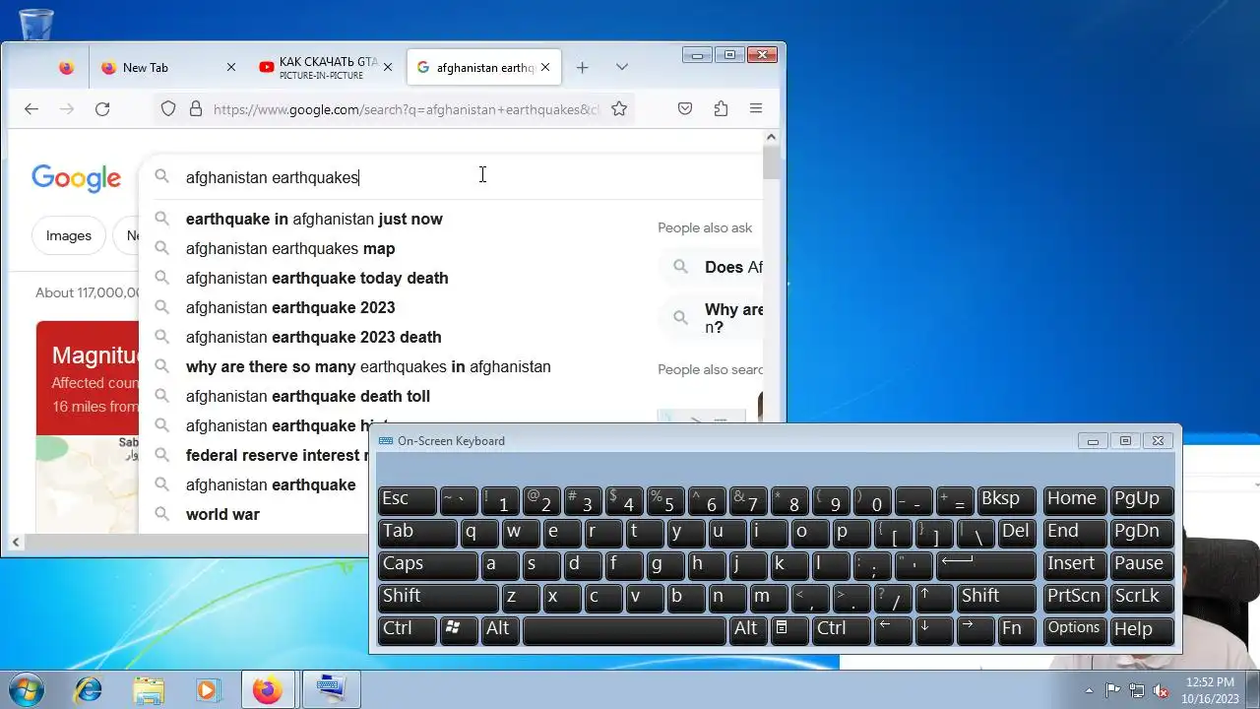Click the On-Screen Keyboard taskbar icon
The image size is (1260, 709).
(x=331, y=689)
